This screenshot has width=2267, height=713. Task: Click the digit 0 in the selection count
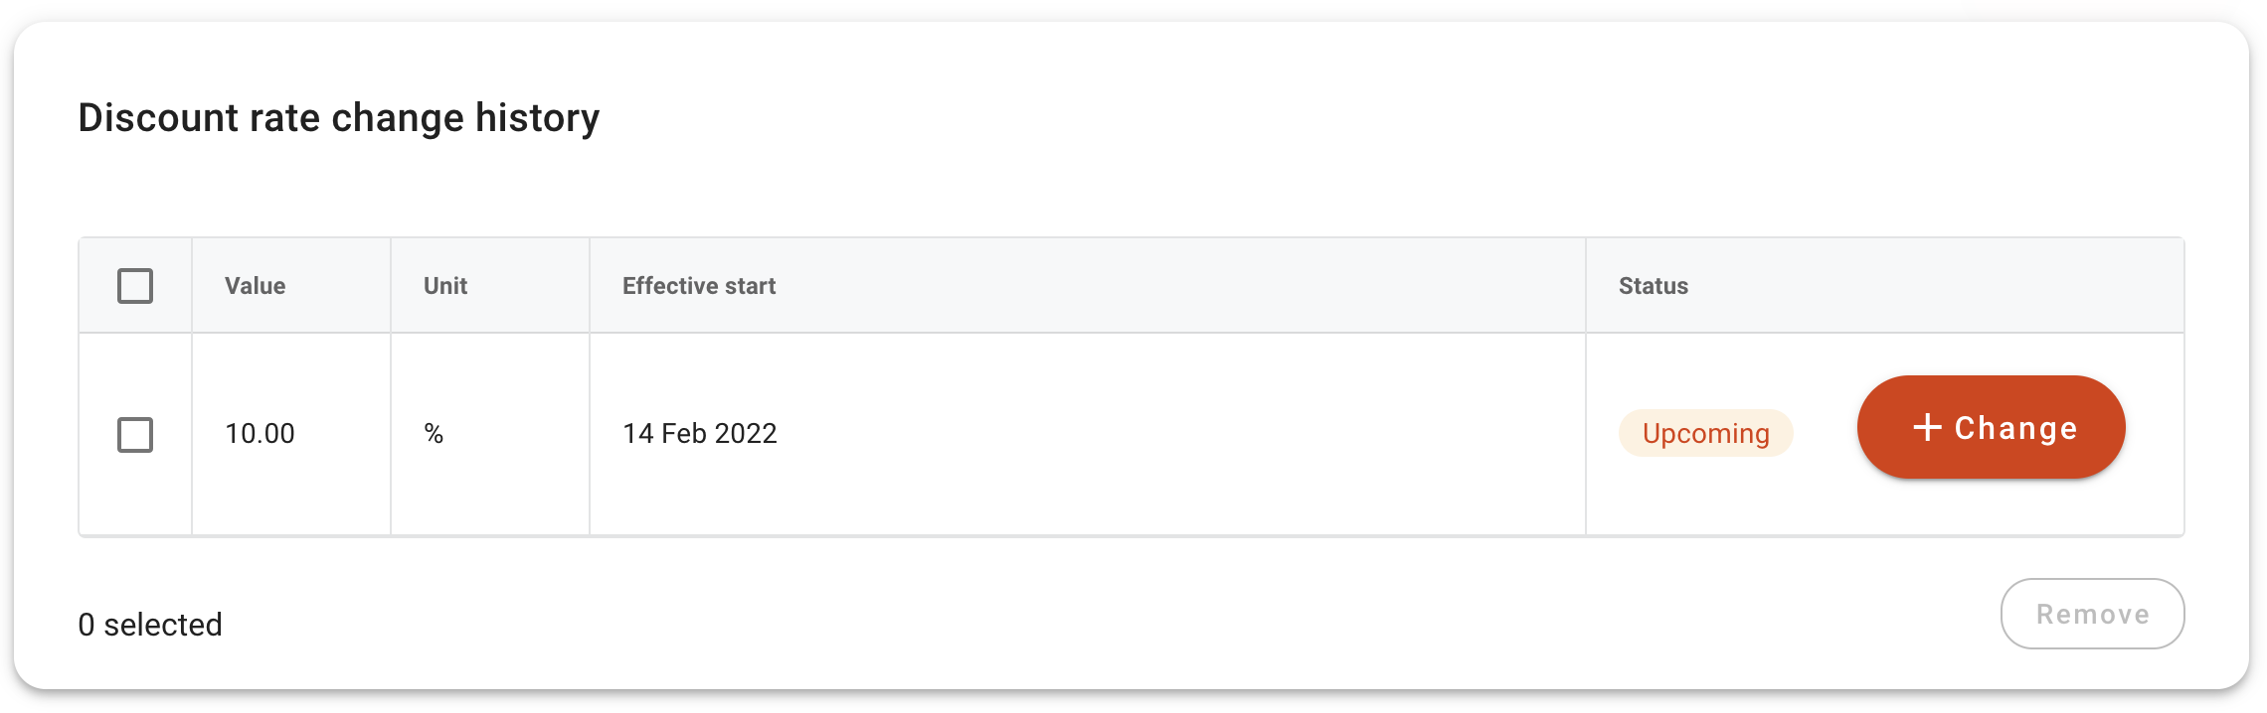coord(87,625)
